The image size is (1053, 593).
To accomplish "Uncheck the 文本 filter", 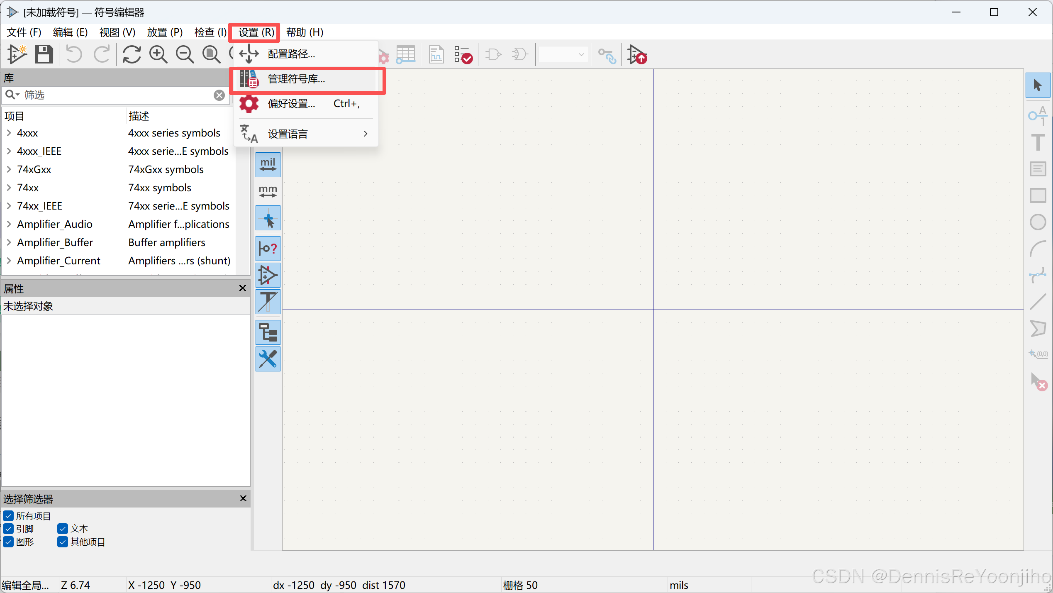I will coord(63,529).
